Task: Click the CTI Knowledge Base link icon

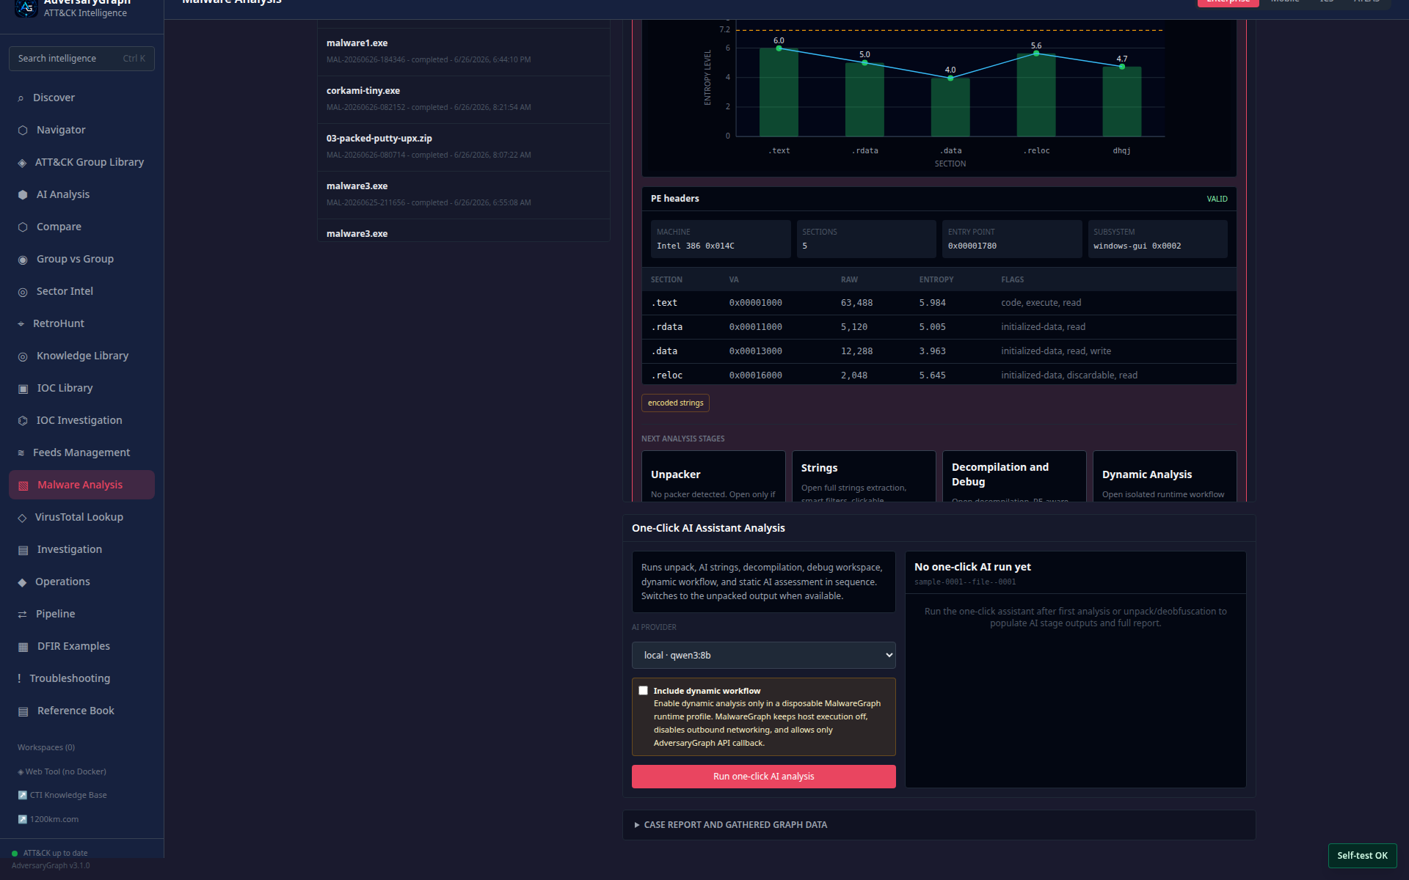Action: [22, 796]
